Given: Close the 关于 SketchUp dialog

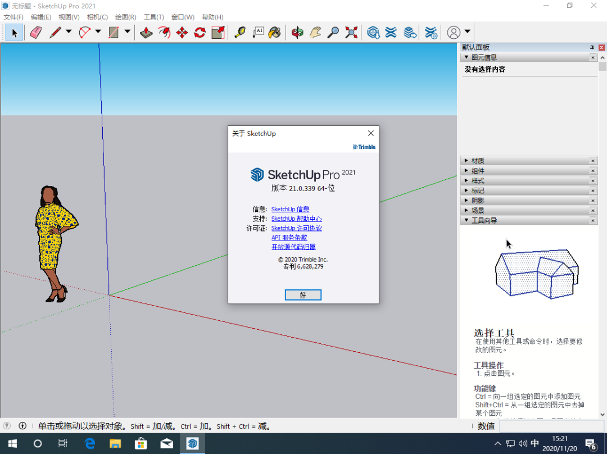Looking at the screenshot, I should [x=371, y=133].
